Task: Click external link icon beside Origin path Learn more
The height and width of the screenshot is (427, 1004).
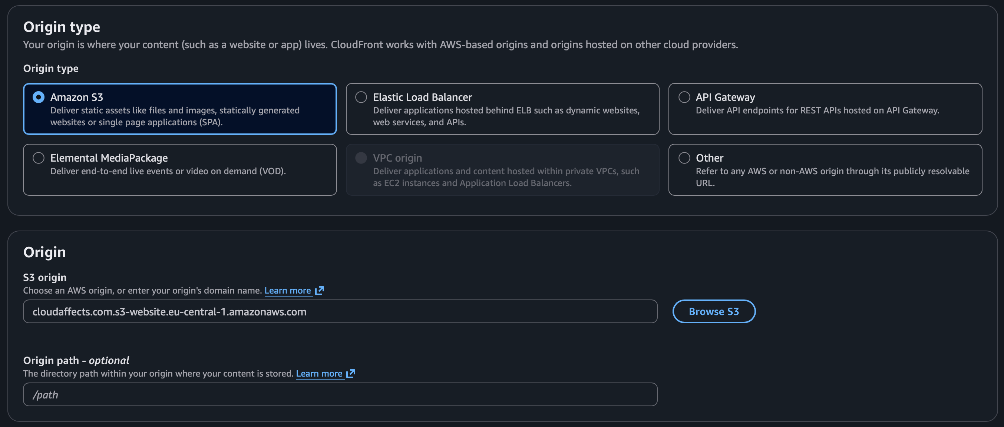Action: pyautogui.click(x=351, y=374)
